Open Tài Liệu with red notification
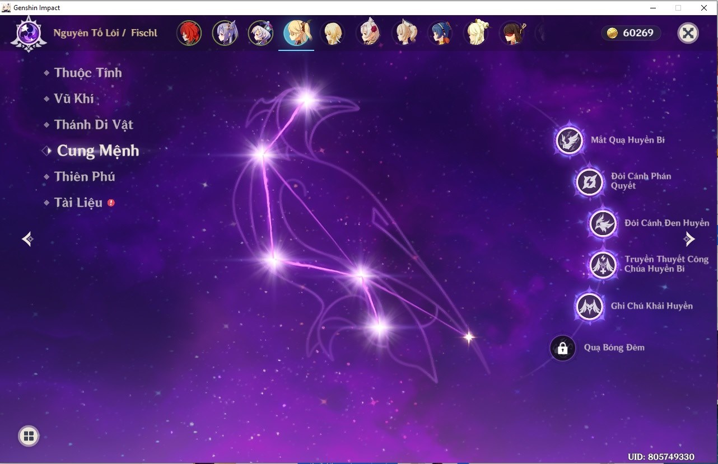This screenshot has height=464, width=718. click(79, 203)
